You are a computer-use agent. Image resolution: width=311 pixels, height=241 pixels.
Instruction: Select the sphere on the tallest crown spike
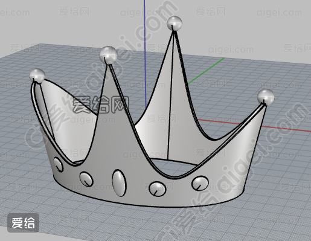tap(175, 24)
